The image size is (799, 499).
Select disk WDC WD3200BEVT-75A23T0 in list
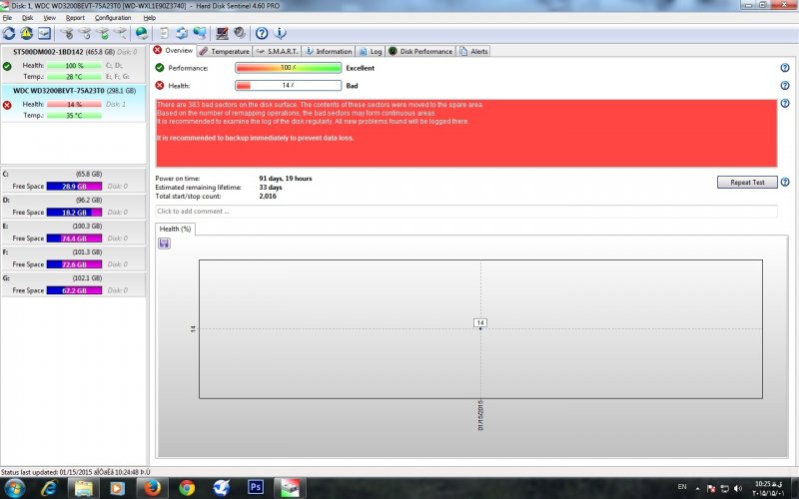tap(73, 103)
